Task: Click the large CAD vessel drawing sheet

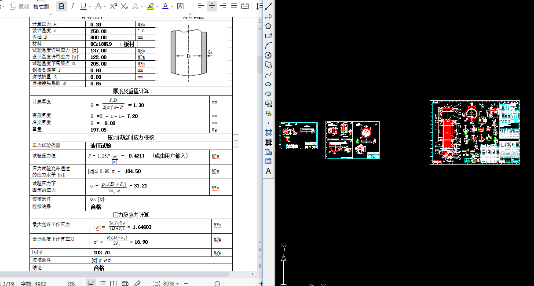Action: click(475, 132)
